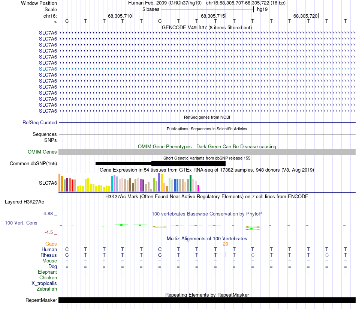Click the Chicken alignment row label
Image resolution: width=356 pixels, height=309 pixels.
click(x=48, y=277)
